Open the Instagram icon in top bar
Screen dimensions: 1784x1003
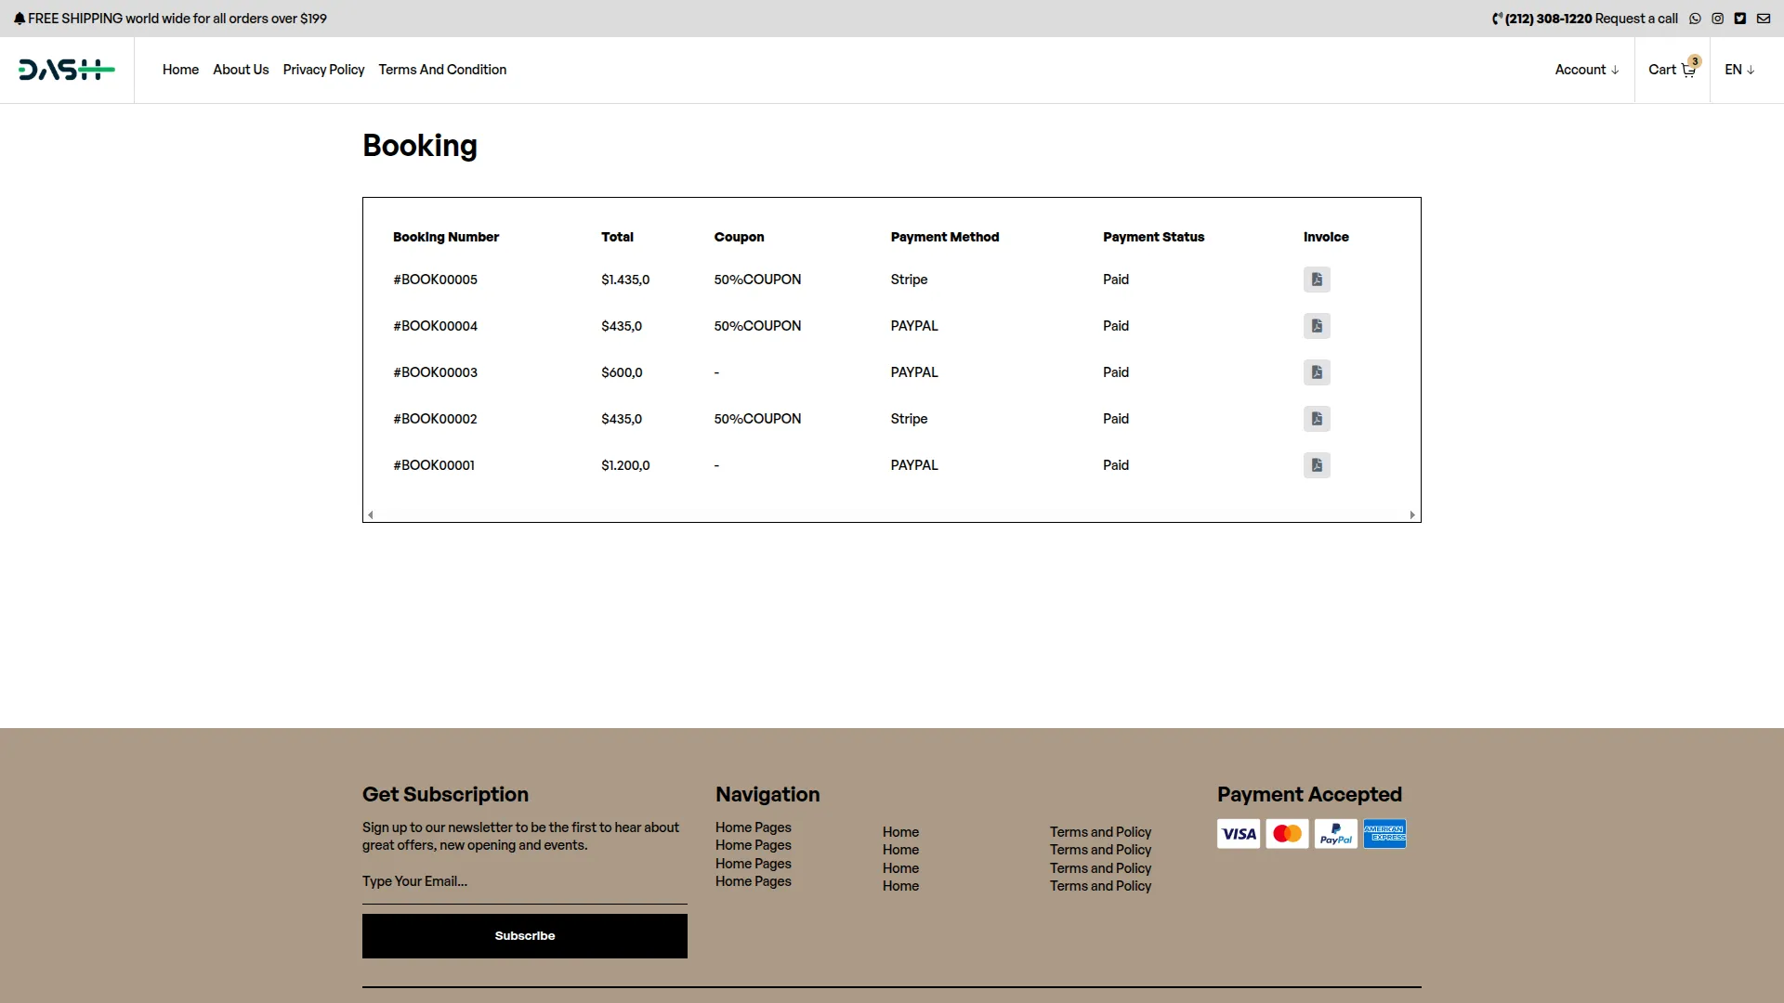[1718, 19]
